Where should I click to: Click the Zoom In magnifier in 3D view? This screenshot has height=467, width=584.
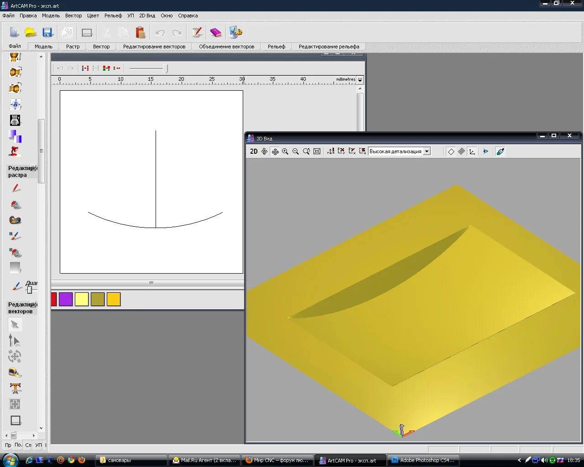click(x=285, y=151)
